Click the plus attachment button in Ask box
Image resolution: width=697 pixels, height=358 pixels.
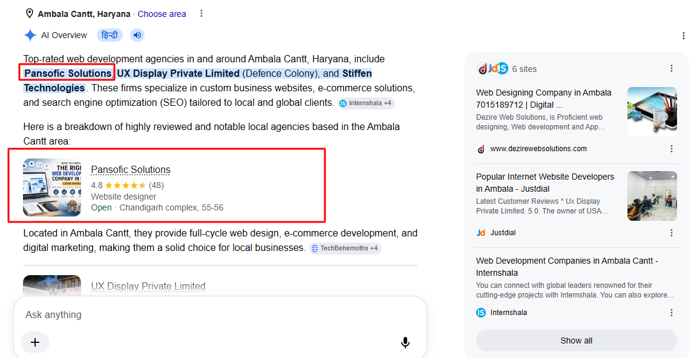coord(35,342)
